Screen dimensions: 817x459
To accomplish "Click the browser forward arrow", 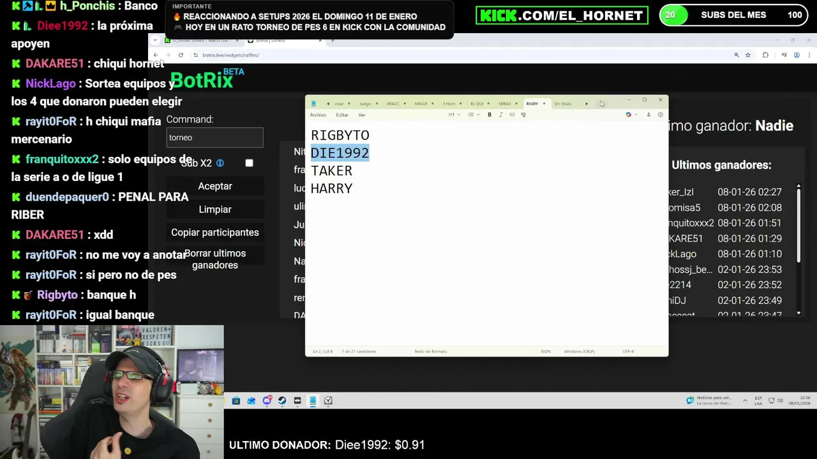I will point(168,55).
